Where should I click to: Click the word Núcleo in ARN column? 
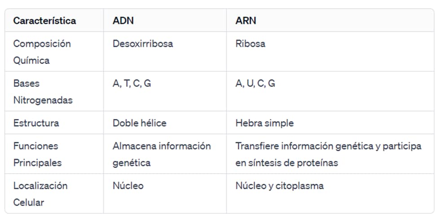click(250, 186)
